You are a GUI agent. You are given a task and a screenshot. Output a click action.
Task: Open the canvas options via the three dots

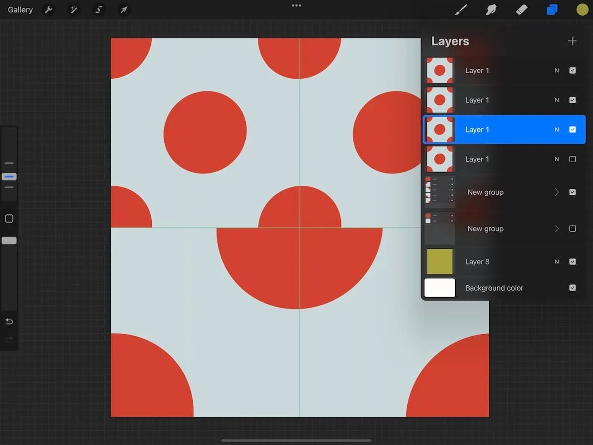pyautogui.click(x=296, y=5)
